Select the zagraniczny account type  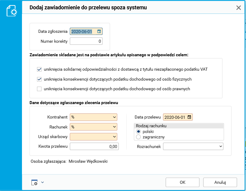[x=138, y=137]
